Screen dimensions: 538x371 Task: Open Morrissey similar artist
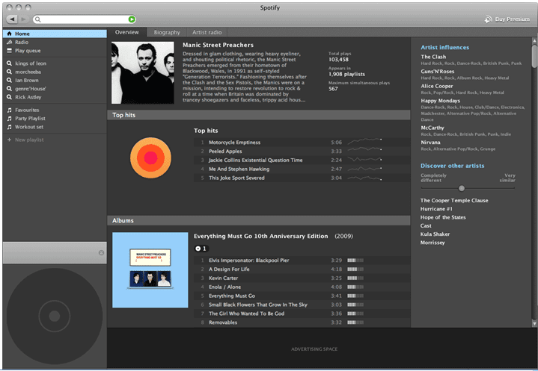[432, 243]
